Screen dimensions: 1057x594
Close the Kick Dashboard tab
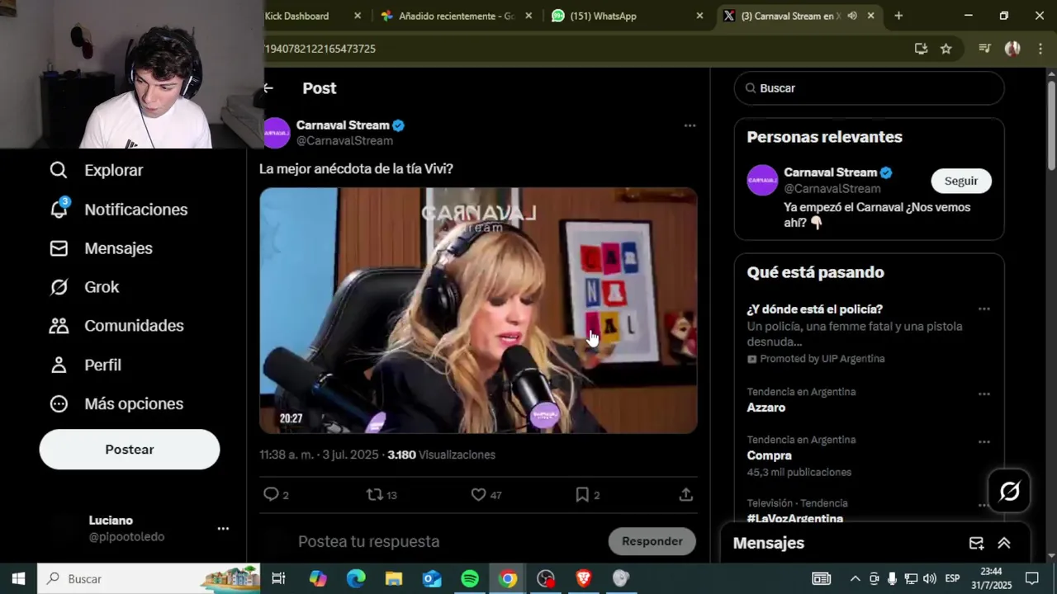click(x=358, y=16)
